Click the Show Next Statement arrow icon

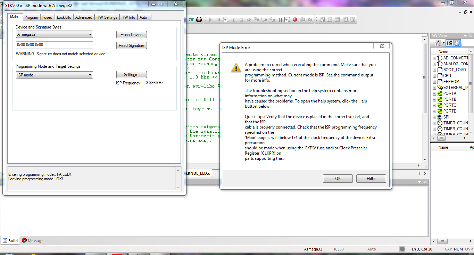tap(249, 20)
